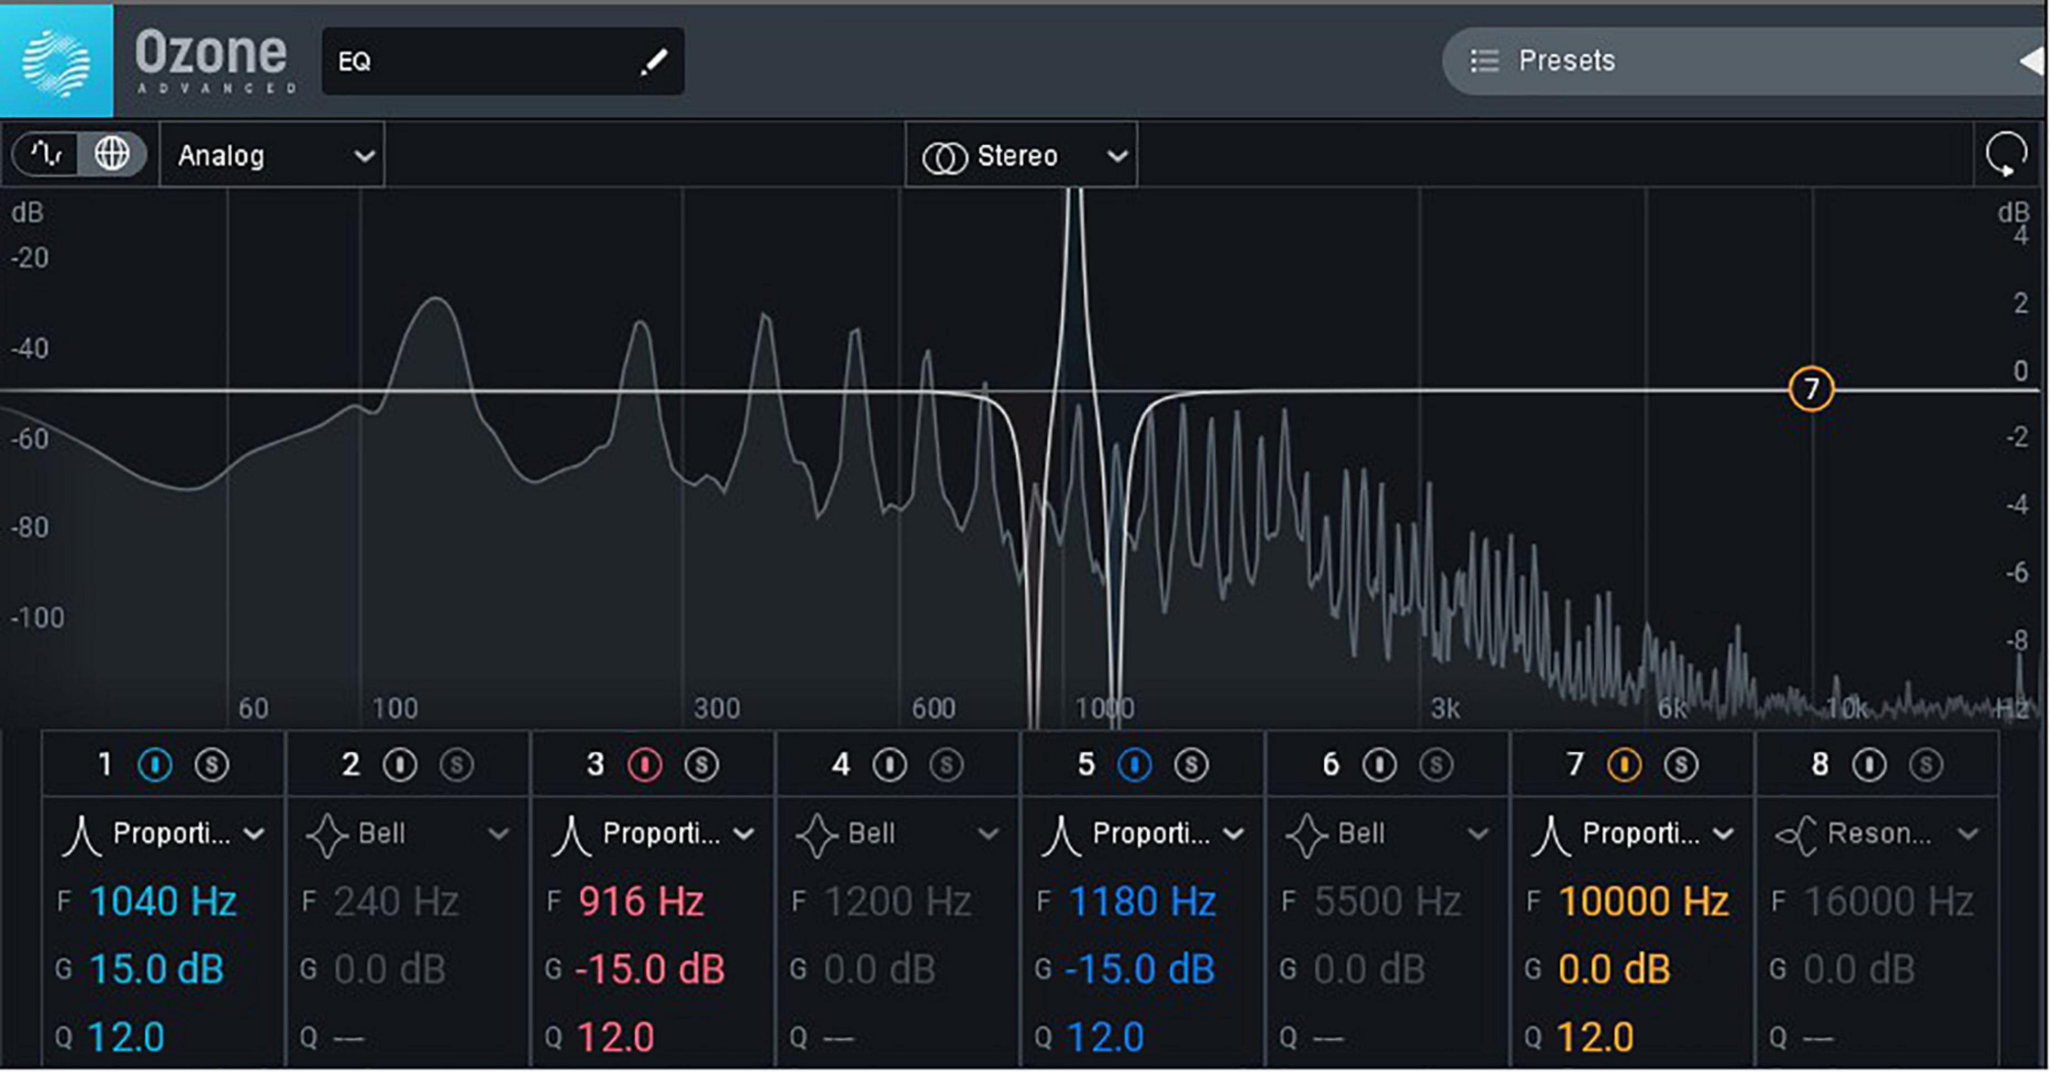Viewport: 2050px width, 1072px height.
Task: Click band 3 gain value -15.0 dB
Action: point(649,969)
